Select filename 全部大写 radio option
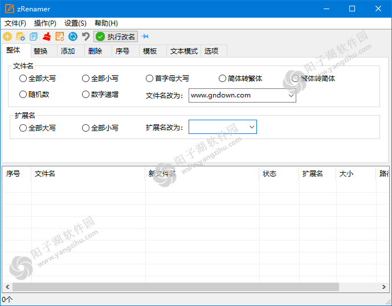The height and width of the screenshot is (306, 392). coord(38,79)
